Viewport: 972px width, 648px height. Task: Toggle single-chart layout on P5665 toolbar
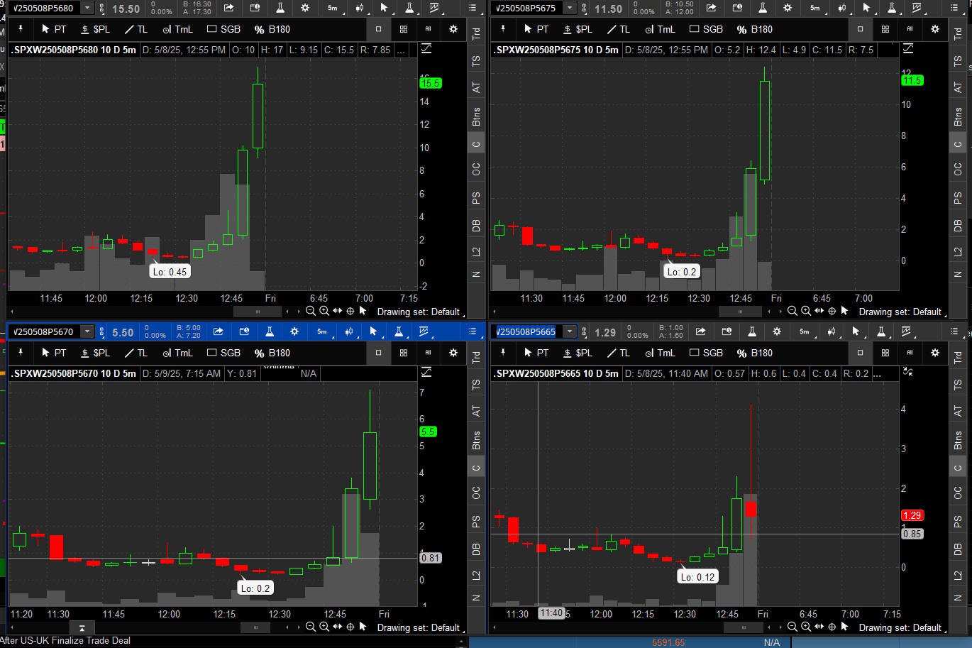pos(861,353)
